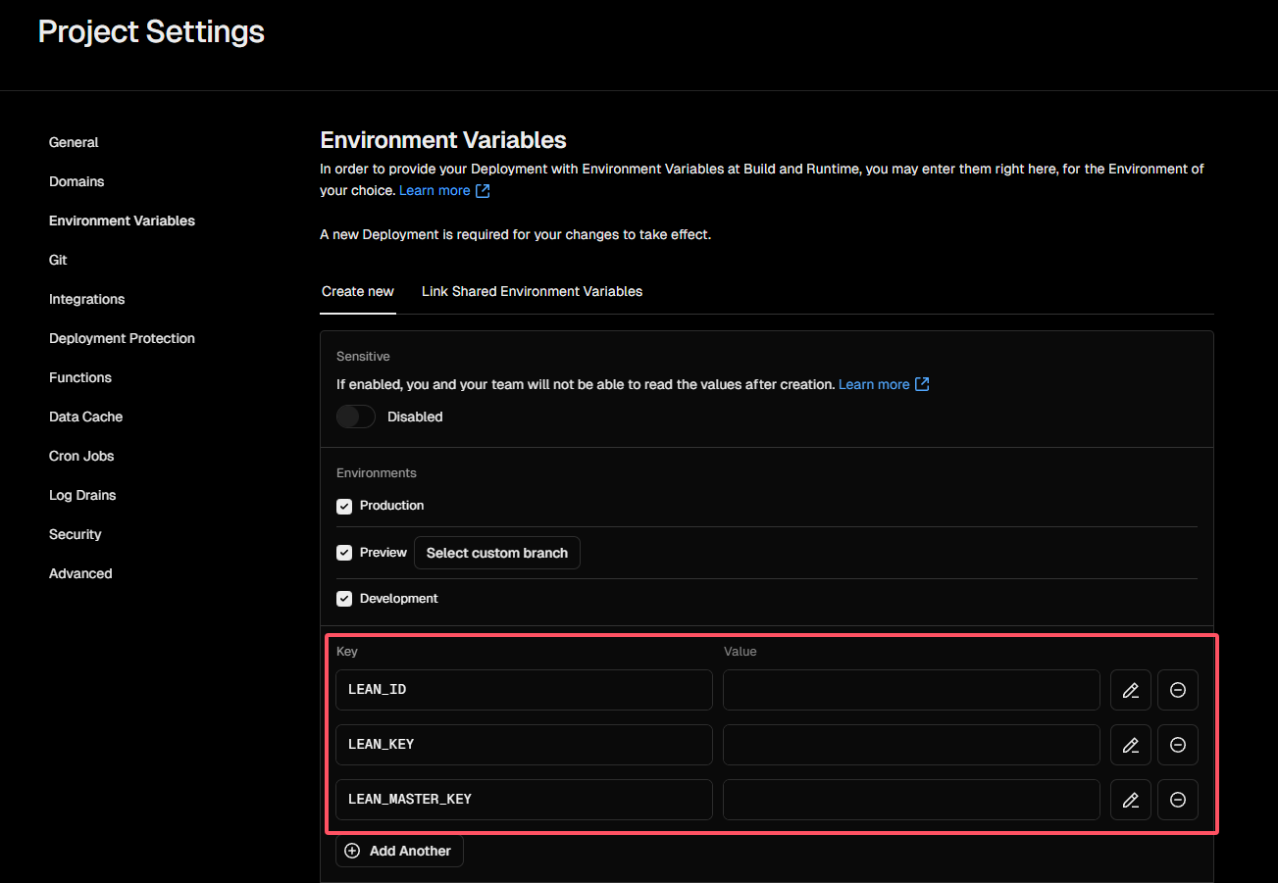Click remove icon for LEAN_ID row
This screenshot has width=1278, height=883.
[x=1177, y=690]
